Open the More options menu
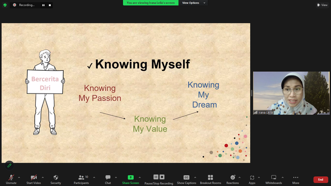This screenshot has height=186, width=331. pyautogui.click(x=296, y=179)
